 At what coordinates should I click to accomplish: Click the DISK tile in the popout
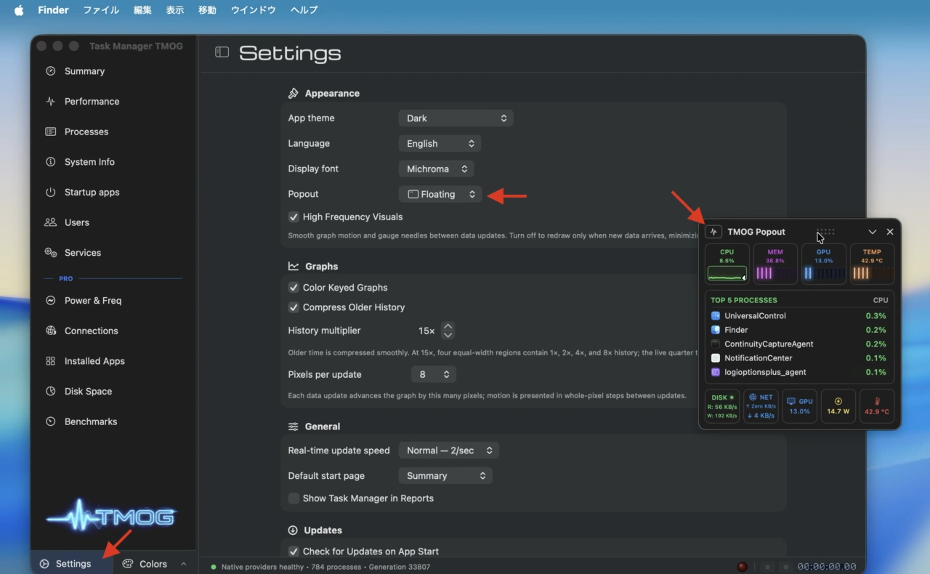[x=722, y=407]
